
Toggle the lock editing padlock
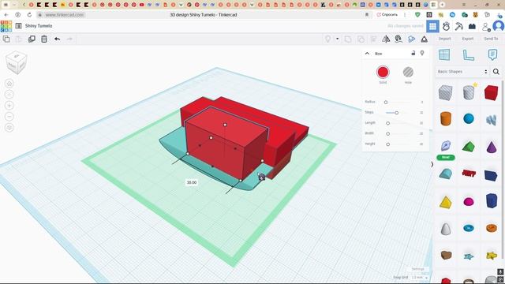413,53
